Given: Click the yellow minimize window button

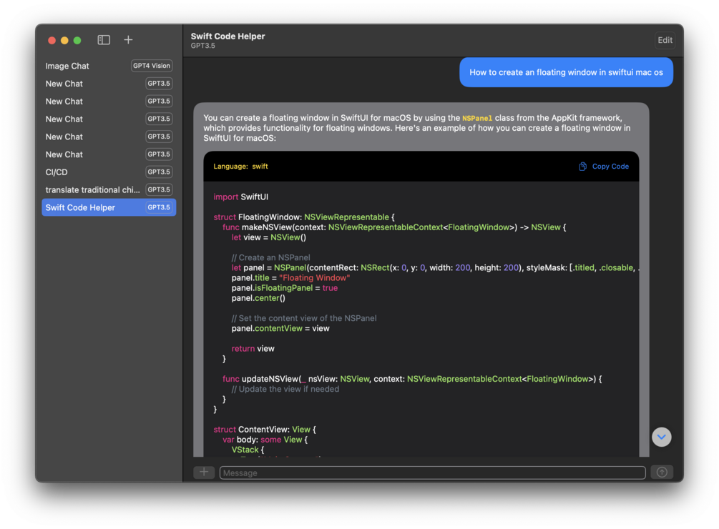Looking at the screenshot, I should [x=64, y=40].
